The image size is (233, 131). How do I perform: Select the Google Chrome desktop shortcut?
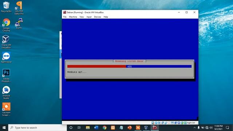[6, 25]
